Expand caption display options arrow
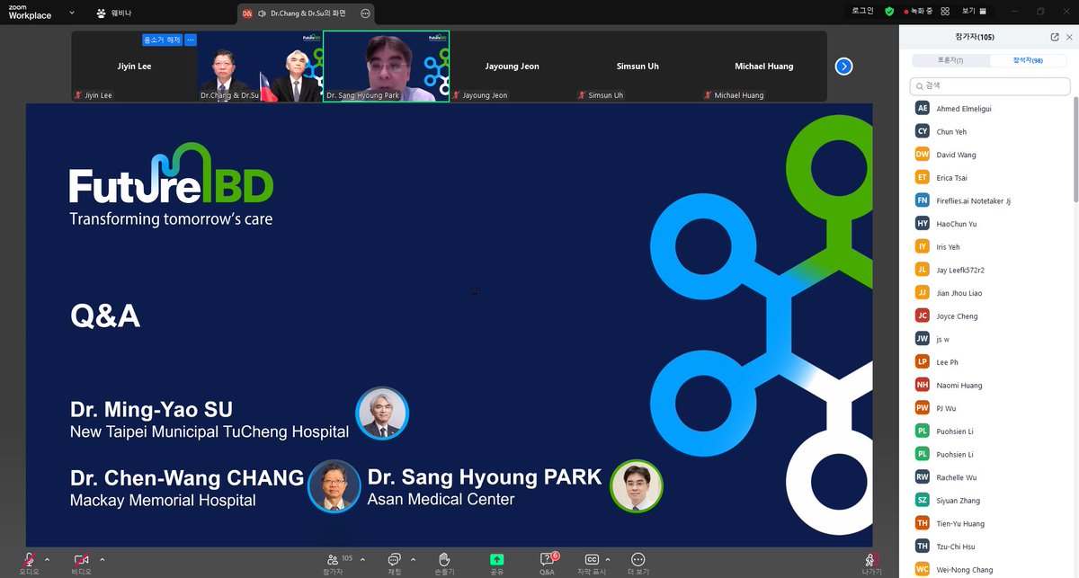 (609, 558)
